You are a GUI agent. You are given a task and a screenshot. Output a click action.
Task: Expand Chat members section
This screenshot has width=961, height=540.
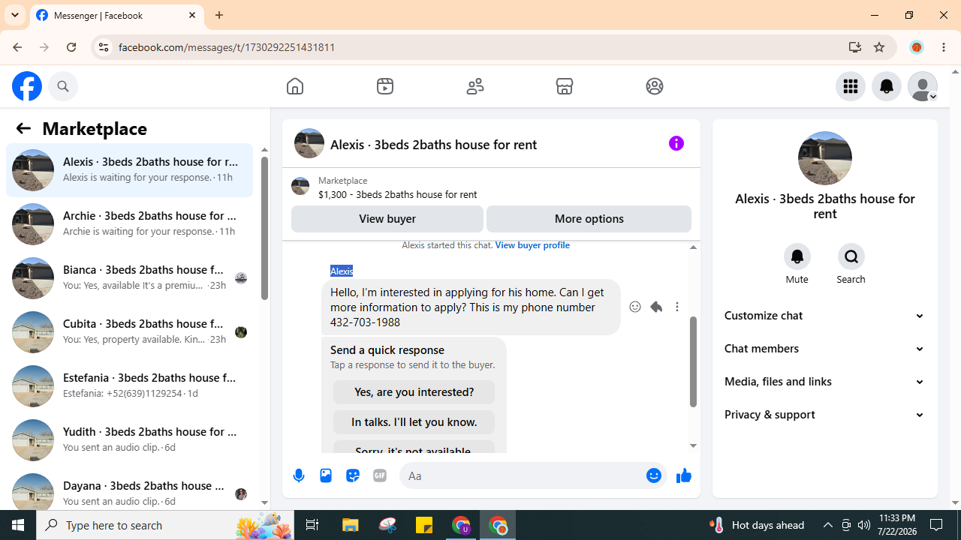click(825, 349)
